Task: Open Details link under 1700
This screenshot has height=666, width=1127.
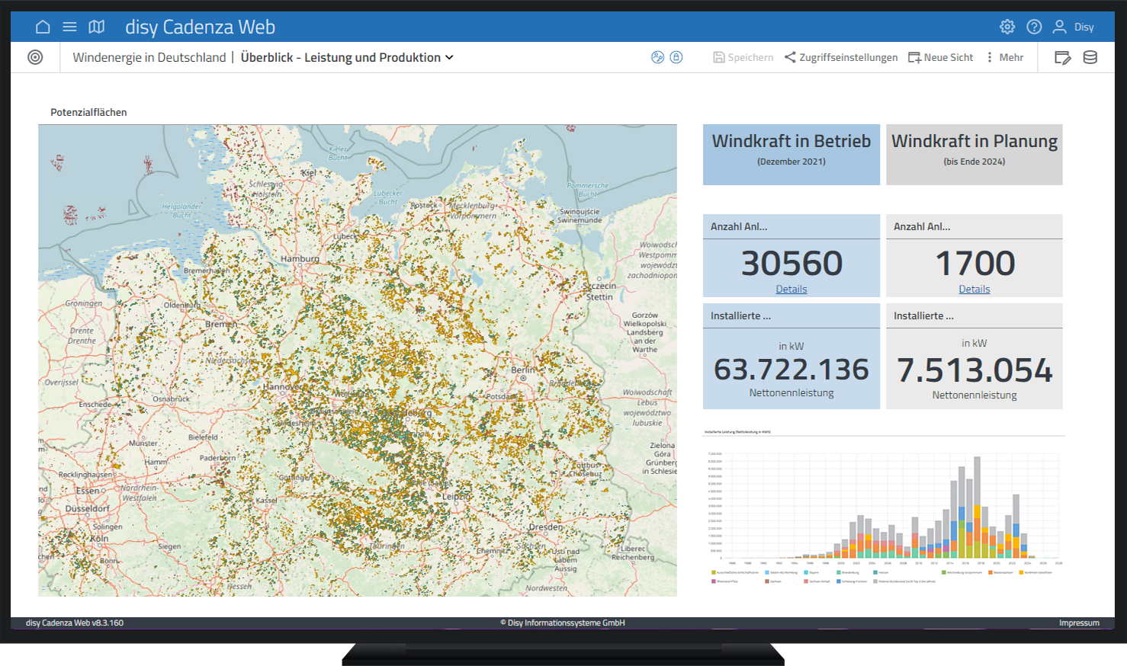Action: (x=974, y=289)
